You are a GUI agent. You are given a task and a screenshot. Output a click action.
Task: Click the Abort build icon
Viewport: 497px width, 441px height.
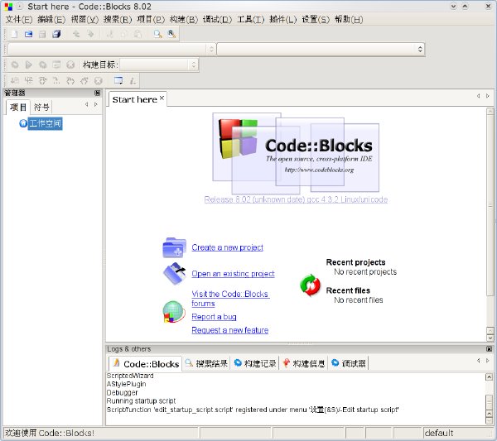click(70, 65)
